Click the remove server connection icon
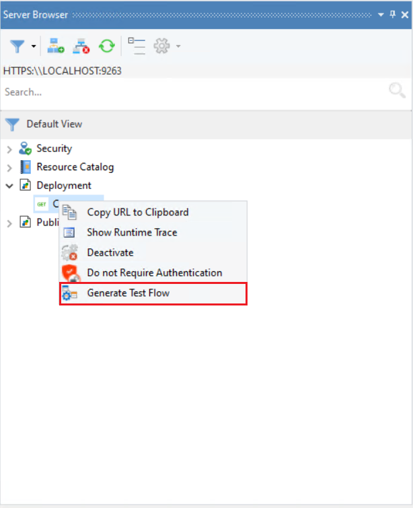The width and height of the screenshot is (413, 508). 81,46
